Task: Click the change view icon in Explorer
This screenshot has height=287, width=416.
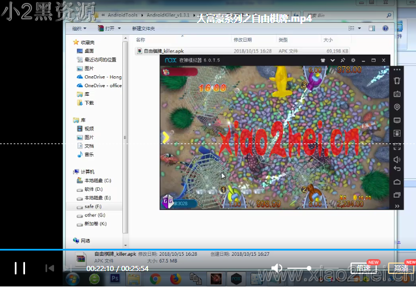Action: (351, 28)
